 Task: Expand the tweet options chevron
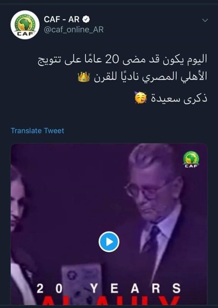(x=205, y=20)
